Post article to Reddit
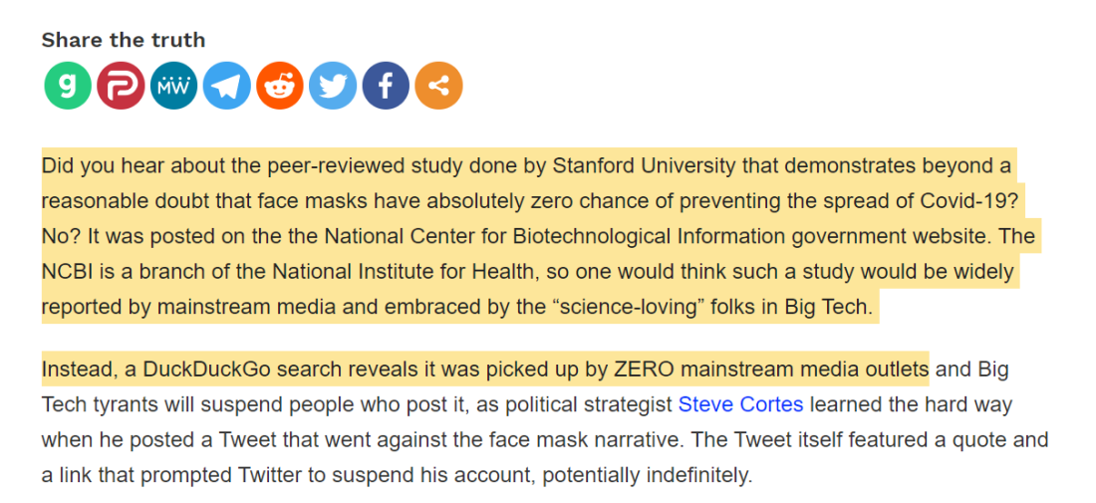This screenshot has width=1096, height=503. pyautogui.click(x=280, y=86)
